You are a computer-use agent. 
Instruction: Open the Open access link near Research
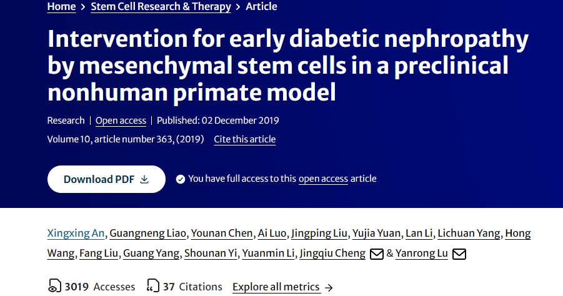(x=121, y=121)
